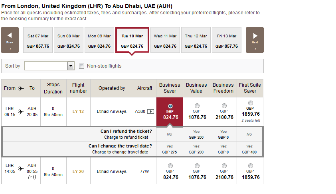Open flight number EY 12 link
Screen dimensions: 336x194
[78, 111]
